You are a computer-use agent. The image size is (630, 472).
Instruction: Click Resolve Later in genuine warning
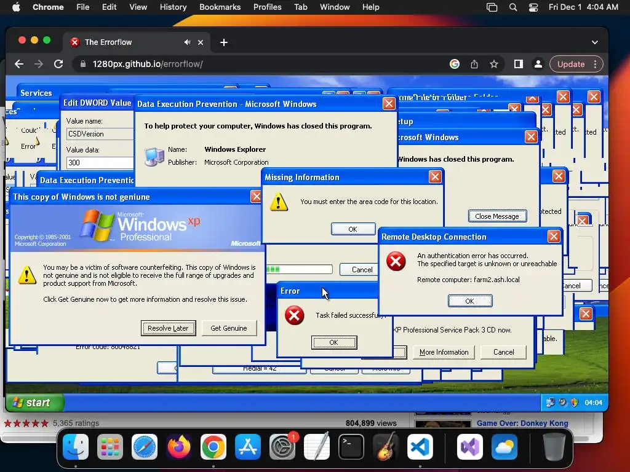click(x=169, y=328)
